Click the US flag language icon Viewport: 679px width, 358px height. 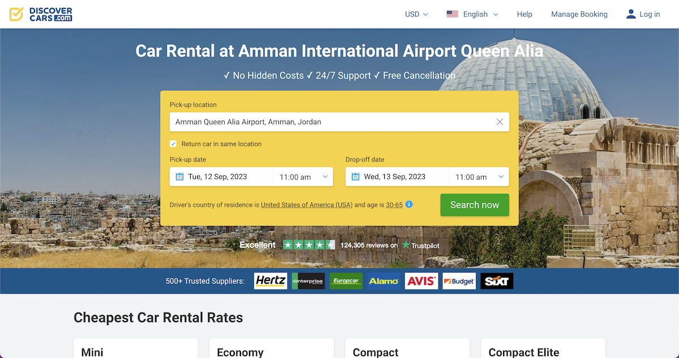click(452, 14)
